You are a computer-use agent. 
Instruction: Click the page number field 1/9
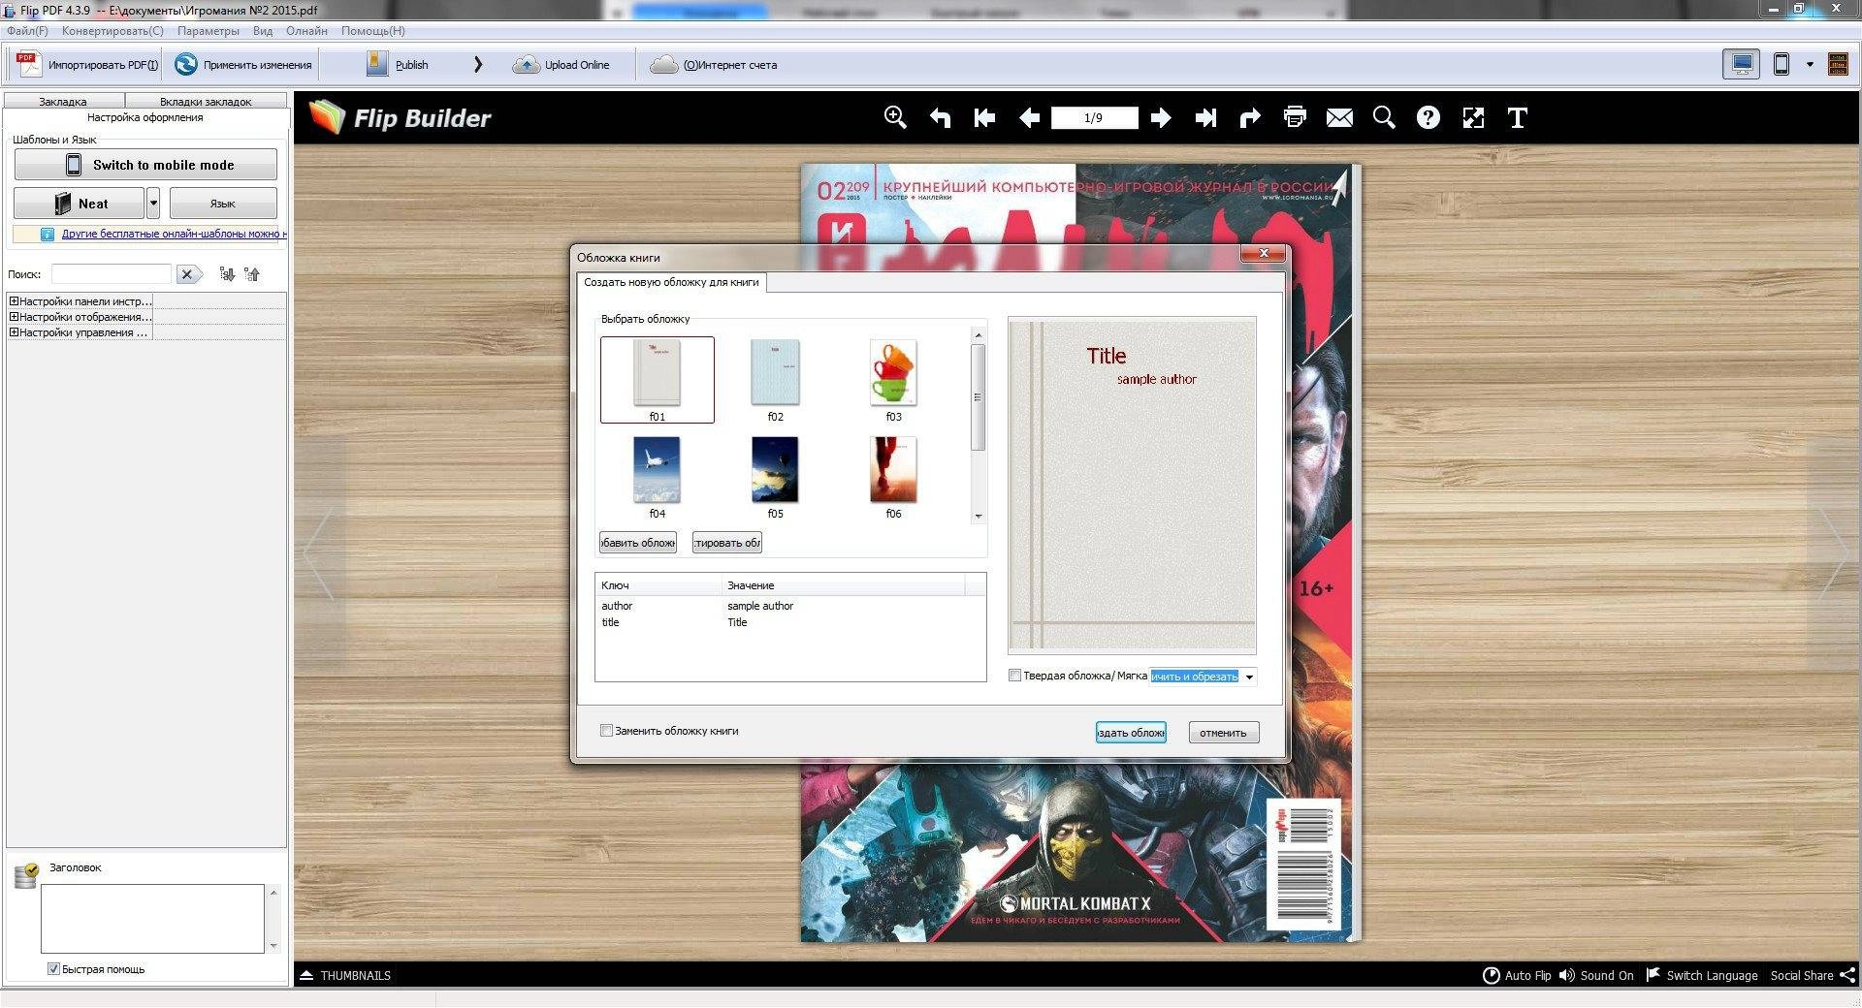click(x=1094, y=118)
